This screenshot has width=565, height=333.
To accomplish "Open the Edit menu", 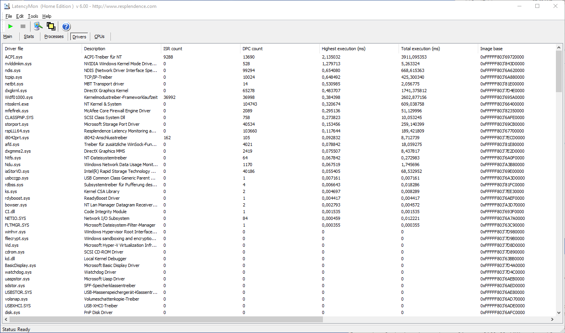I will pyautogui.click(x=20, y=16).
